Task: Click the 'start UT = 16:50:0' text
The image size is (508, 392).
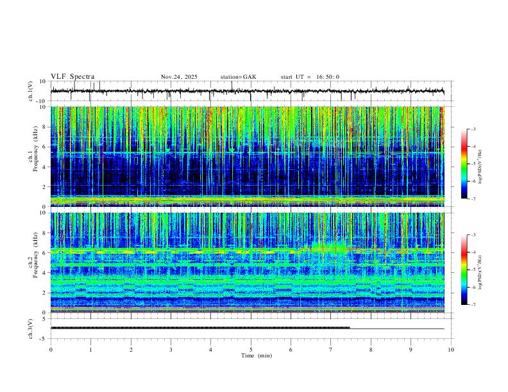Action: tap(310, 77)
